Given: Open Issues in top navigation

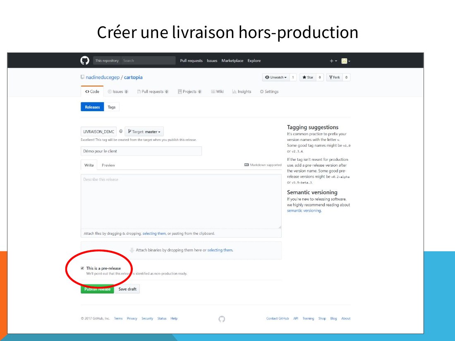Looking at the screenshot, I should [212, 61].
